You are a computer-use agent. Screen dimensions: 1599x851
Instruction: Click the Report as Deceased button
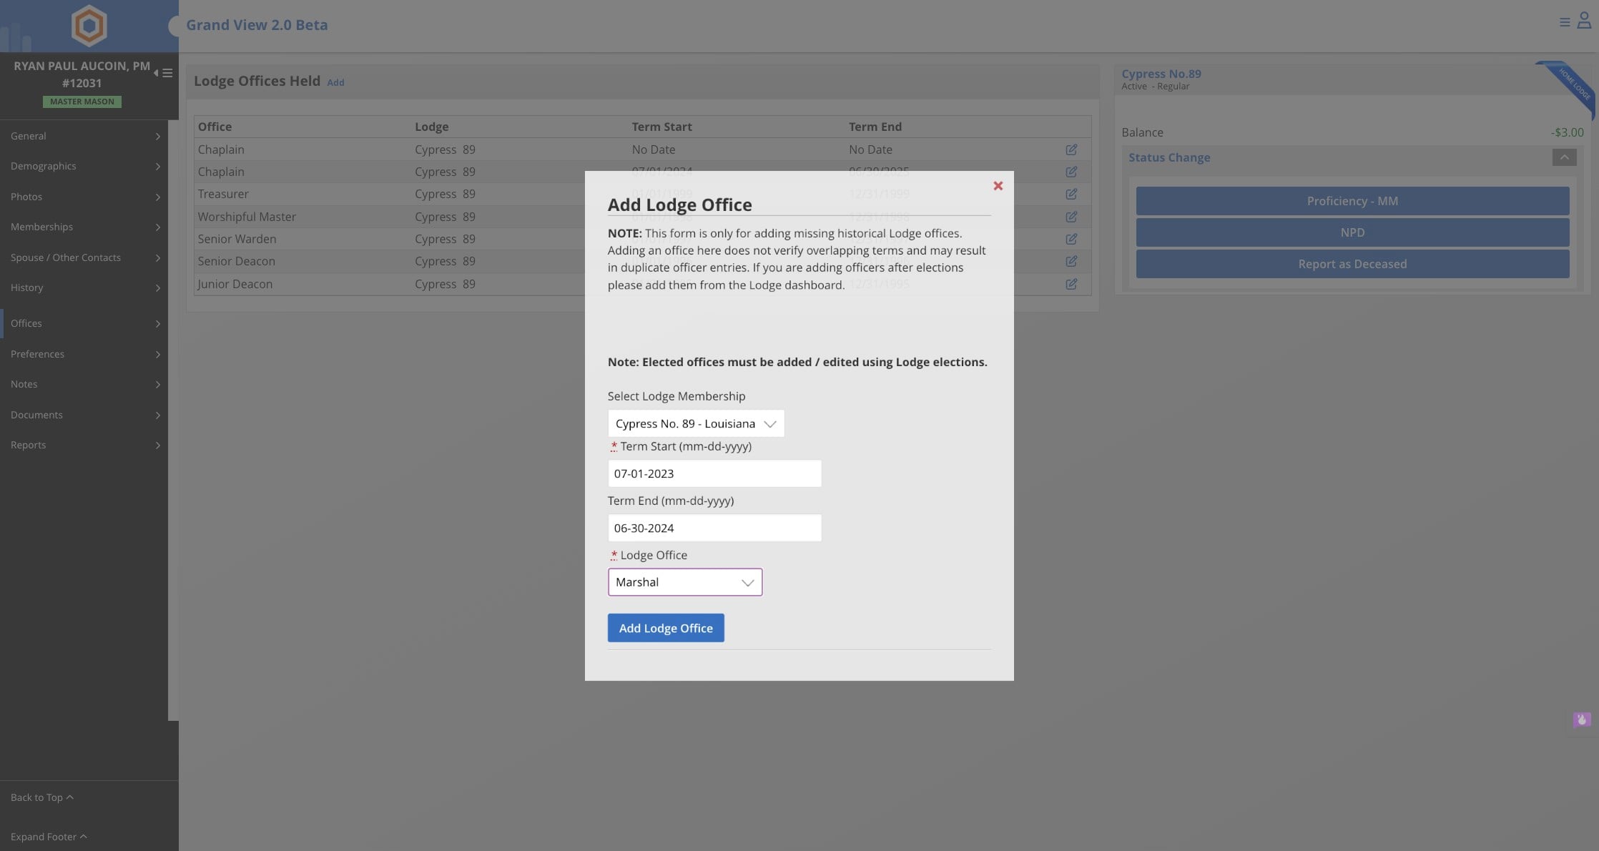[x=1352, y=264]
